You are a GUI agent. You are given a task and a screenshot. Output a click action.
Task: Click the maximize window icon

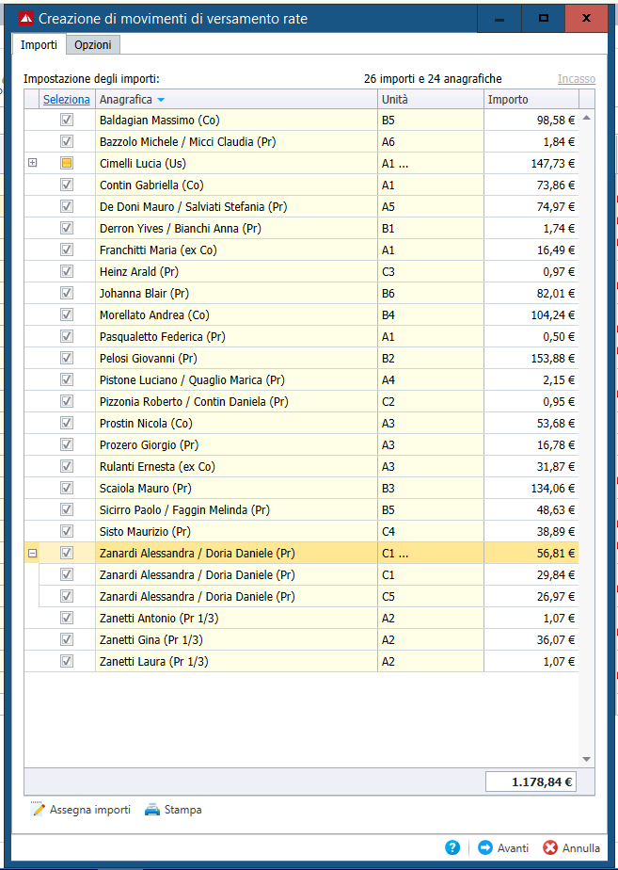point(544,18)
